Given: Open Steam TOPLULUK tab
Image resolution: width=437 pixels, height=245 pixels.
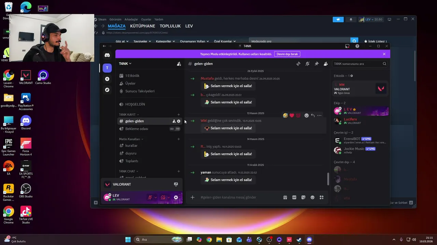Looking at the screenshot, I should [170, 26].
